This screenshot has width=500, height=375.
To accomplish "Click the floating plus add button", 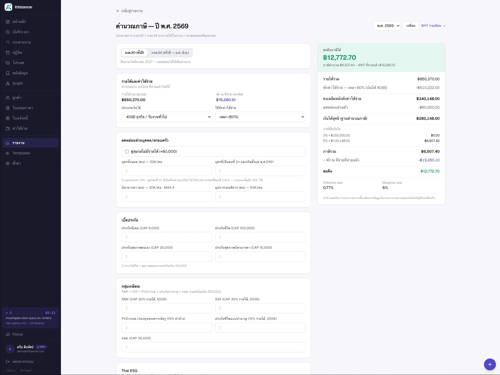I will click(x=490, y=364).
